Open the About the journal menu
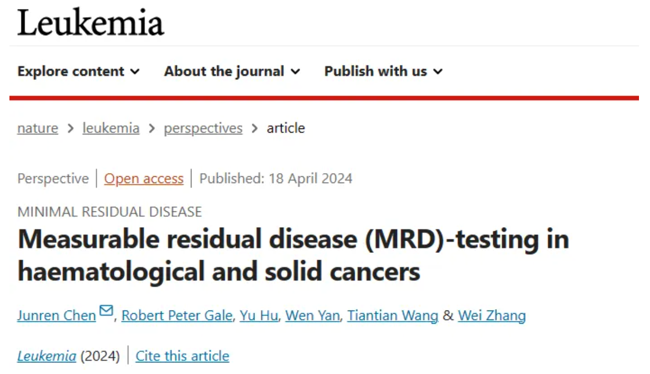 231,71
